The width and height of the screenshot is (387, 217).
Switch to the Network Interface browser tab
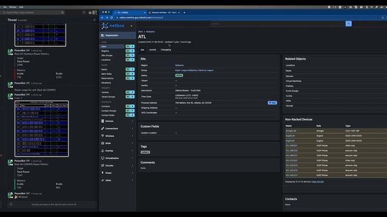[164, 12]
